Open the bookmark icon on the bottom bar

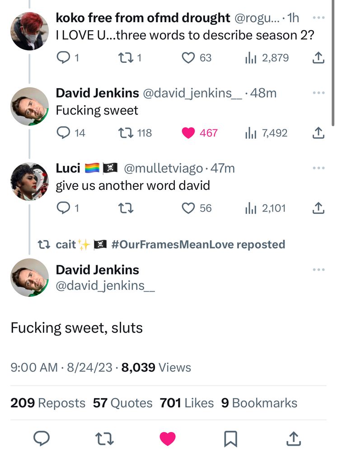pos(231,438)
